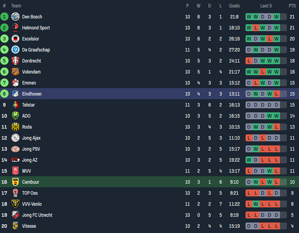The image size is (299, 233).
Task: Click the Last 5 column header
Action: [266, 6]
